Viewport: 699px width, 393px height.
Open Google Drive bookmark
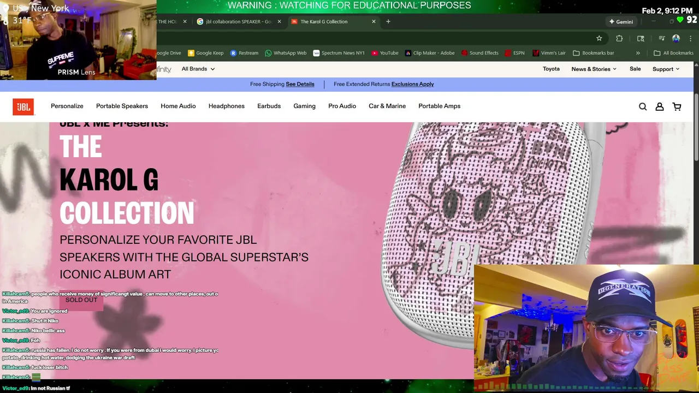click(169, 53)
